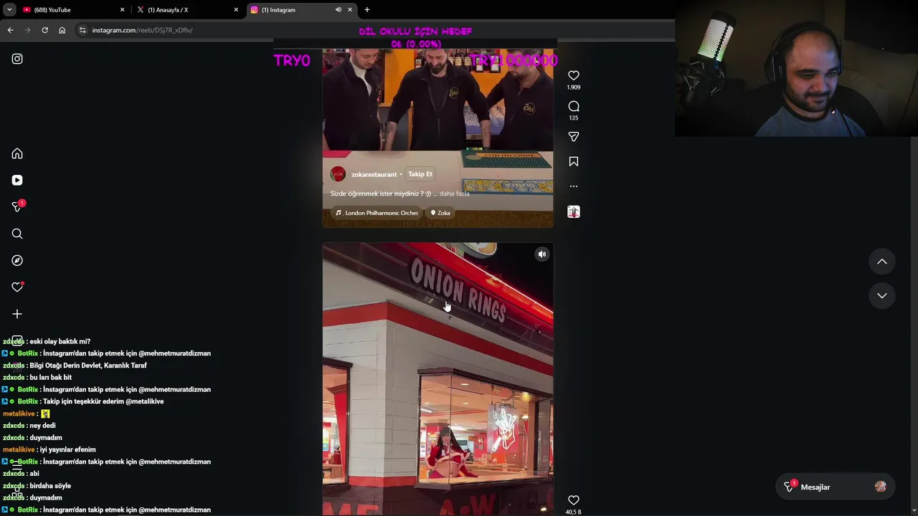918x516 pixels.
Task: Switch to the YouTube browser tab
Action: (x=72, y=10)
